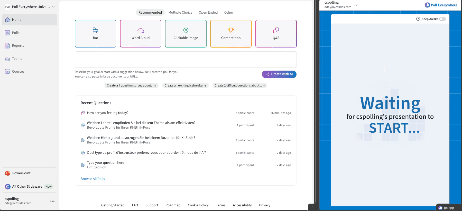The width and height of the screenshot is (462, 211).
Task: Switch to the Multiple Choice tab
Action: [180, 12]
